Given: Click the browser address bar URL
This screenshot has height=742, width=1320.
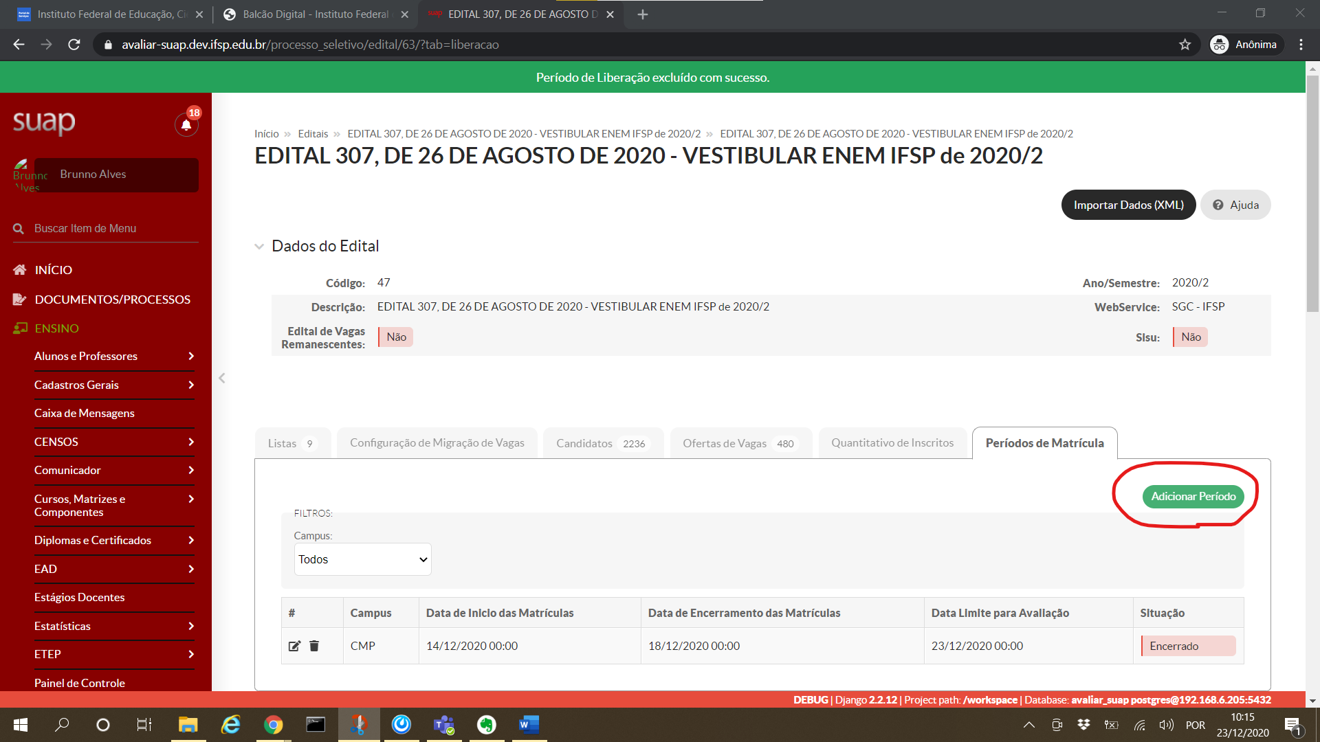Looking at the screenshot, I should click(310, 45).
